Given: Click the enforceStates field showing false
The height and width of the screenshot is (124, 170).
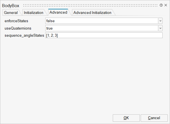Looking at the screenshot, I should [x=102, y=21].
